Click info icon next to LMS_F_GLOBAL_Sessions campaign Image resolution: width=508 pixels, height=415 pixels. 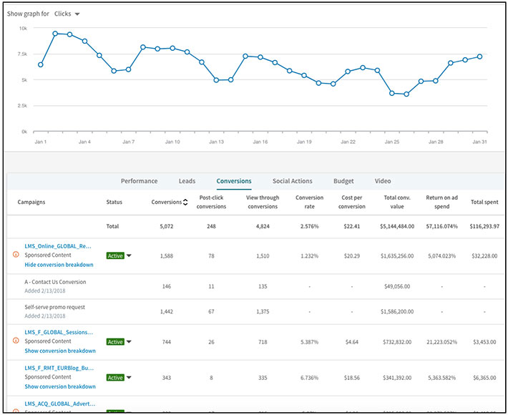16,341
